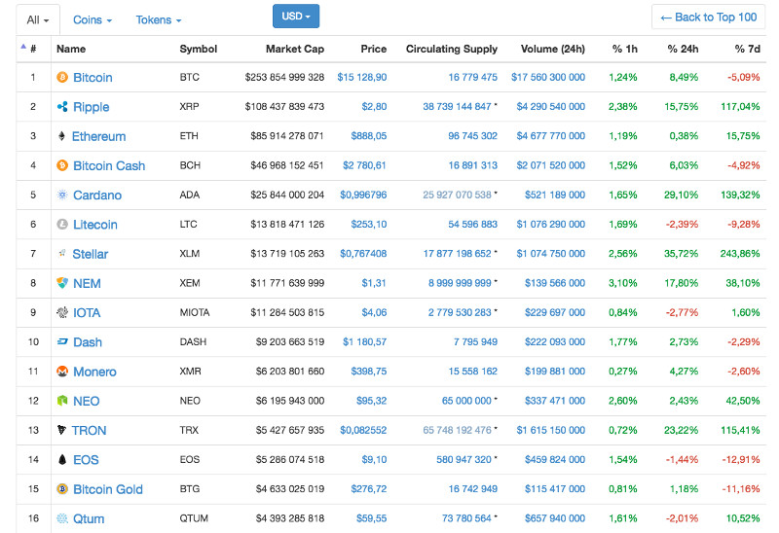779x533 pixels.
Task: Click Cardano circulating supply 25 927 070 538
Action: (x=457, y=195)
